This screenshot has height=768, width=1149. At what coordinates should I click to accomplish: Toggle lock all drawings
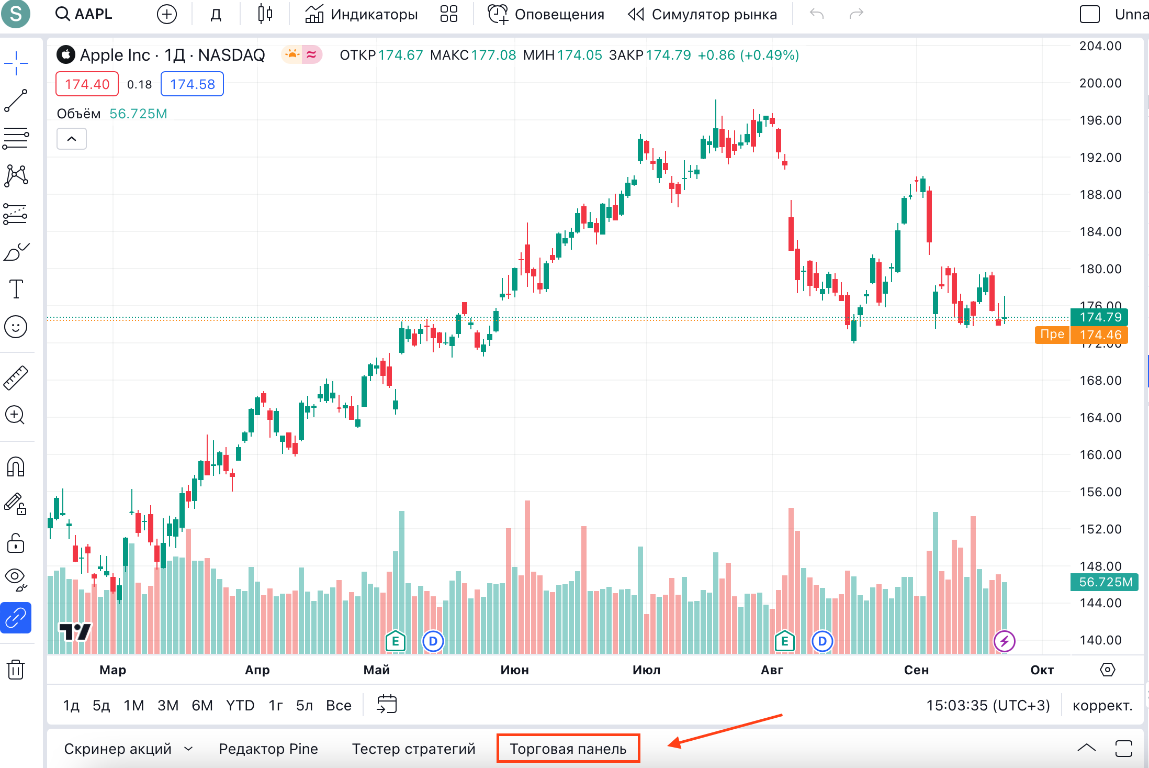click(x=16, y=543)
